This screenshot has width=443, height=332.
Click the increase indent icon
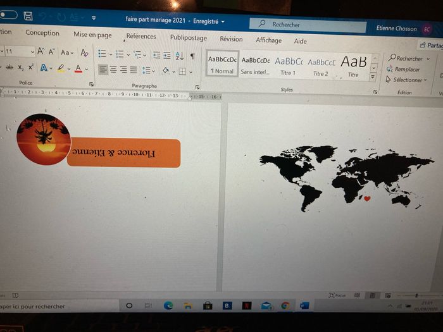[x=166, y=56]
